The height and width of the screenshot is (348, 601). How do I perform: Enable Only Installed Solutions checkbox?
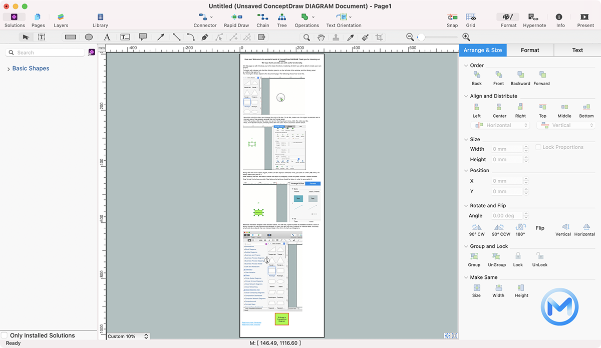[5, 335]
